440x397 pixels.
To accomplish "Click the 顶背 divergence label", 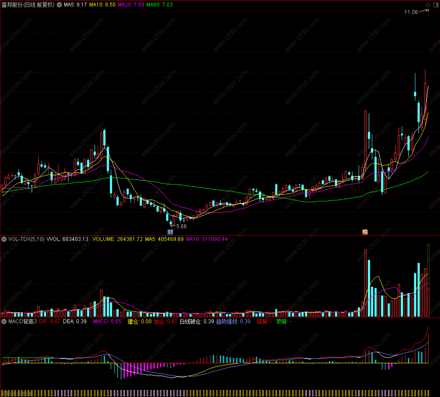I will (284, 322).
